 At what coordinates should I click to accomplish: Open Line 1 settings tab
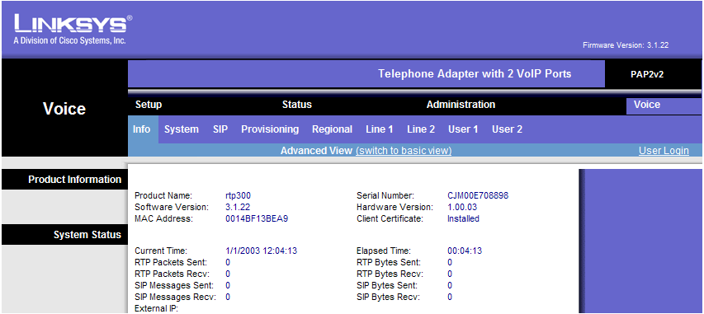pos(380,129)
